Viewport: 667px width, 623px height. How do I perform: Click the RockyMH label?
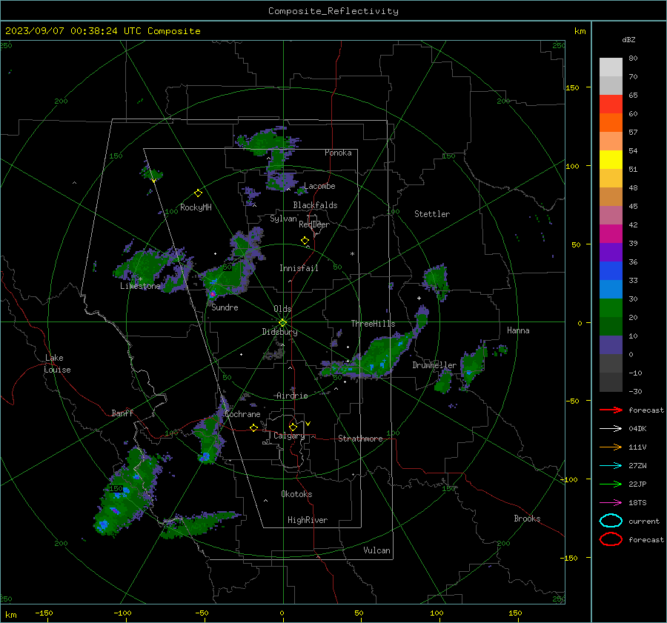coord(196,207)
